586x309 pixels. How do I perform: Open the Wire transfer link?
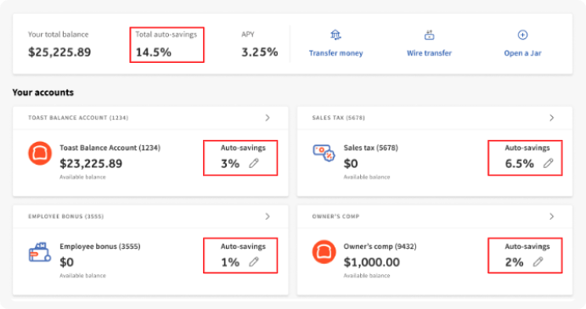click(x=429, y=53)
